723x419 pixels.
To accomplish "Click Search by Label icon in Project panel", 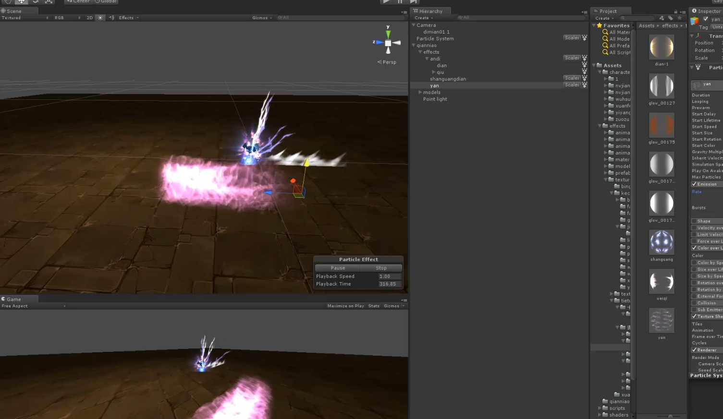I will pyautogui.click(x=670, y=18).
